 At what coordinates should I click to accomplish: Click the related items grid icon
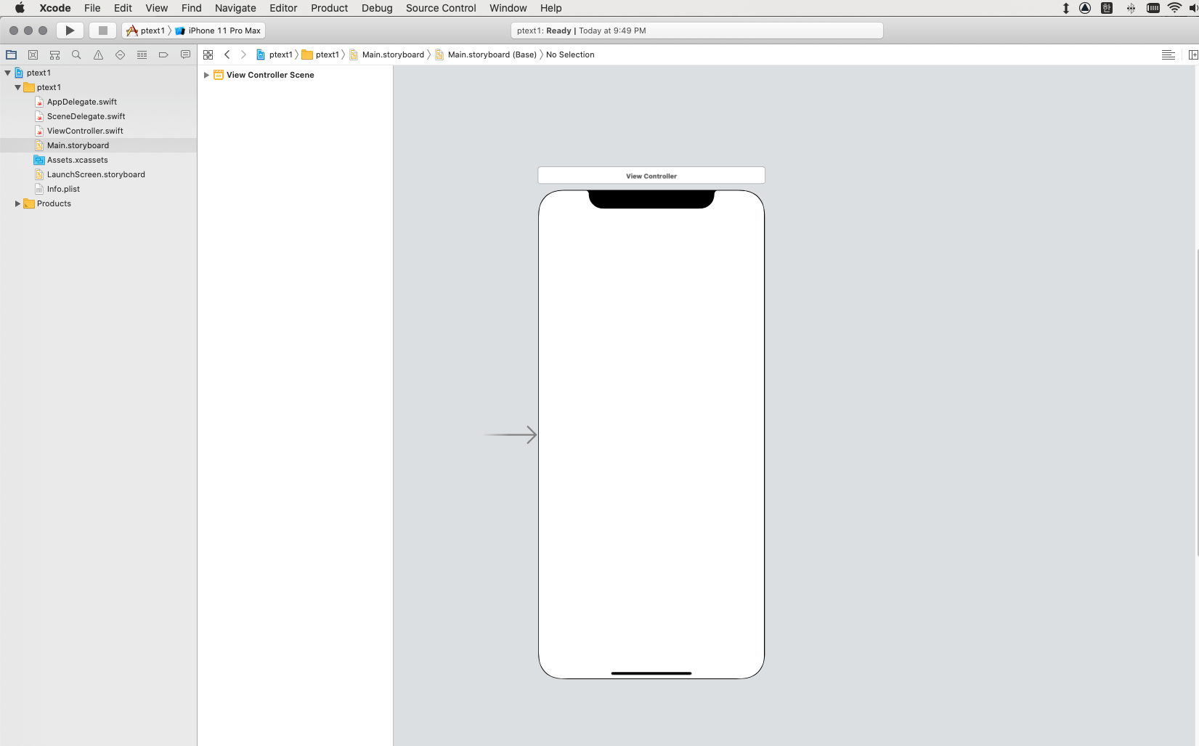[208, 54]
